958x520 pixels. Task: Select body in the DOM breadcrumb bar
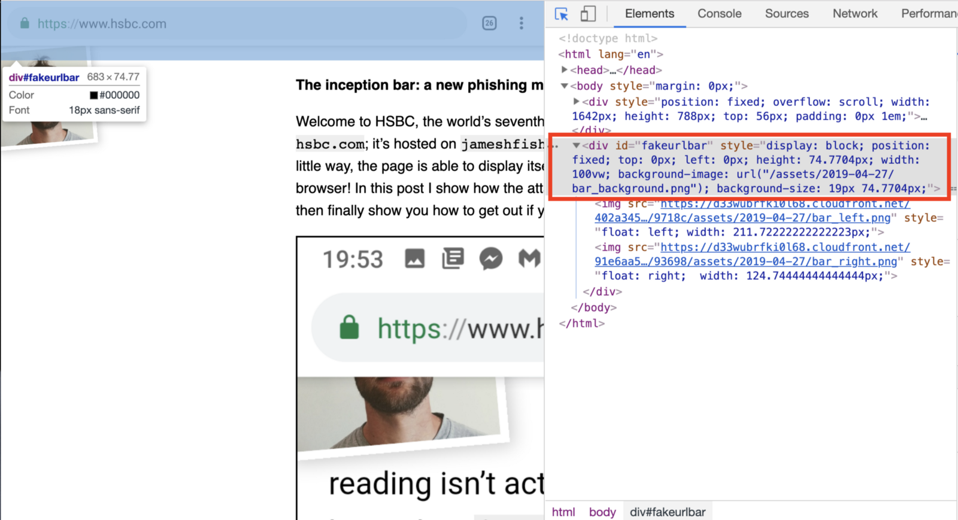click(602, 512)
